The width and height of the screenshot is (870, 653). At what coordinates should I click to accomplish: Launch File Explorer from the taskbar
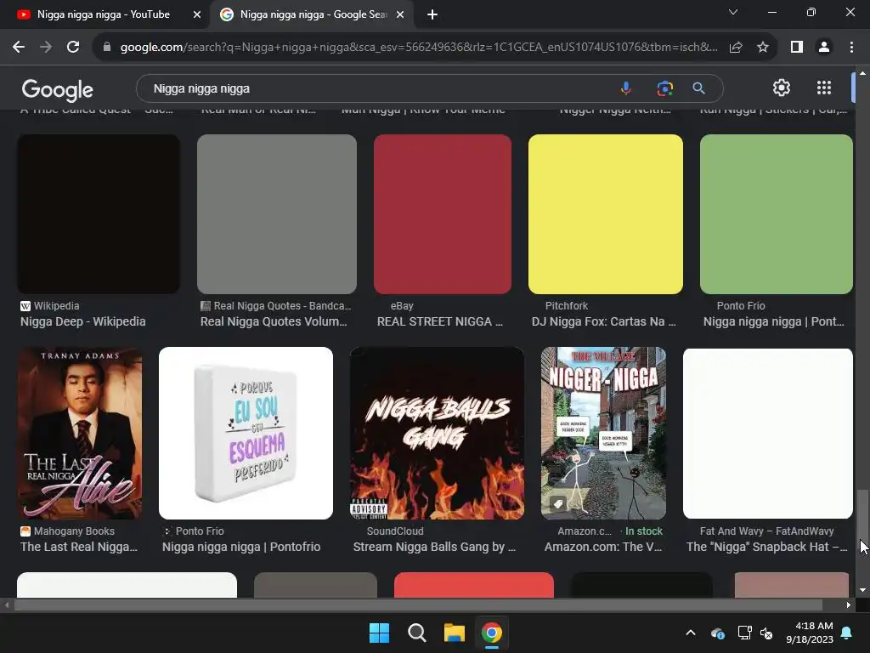tap(454, 633)
